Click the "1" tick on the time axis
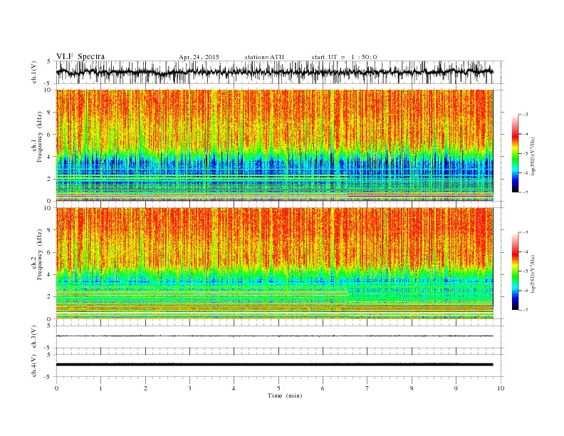The width and height of the screenshot is (564, 436). point(100,388)
